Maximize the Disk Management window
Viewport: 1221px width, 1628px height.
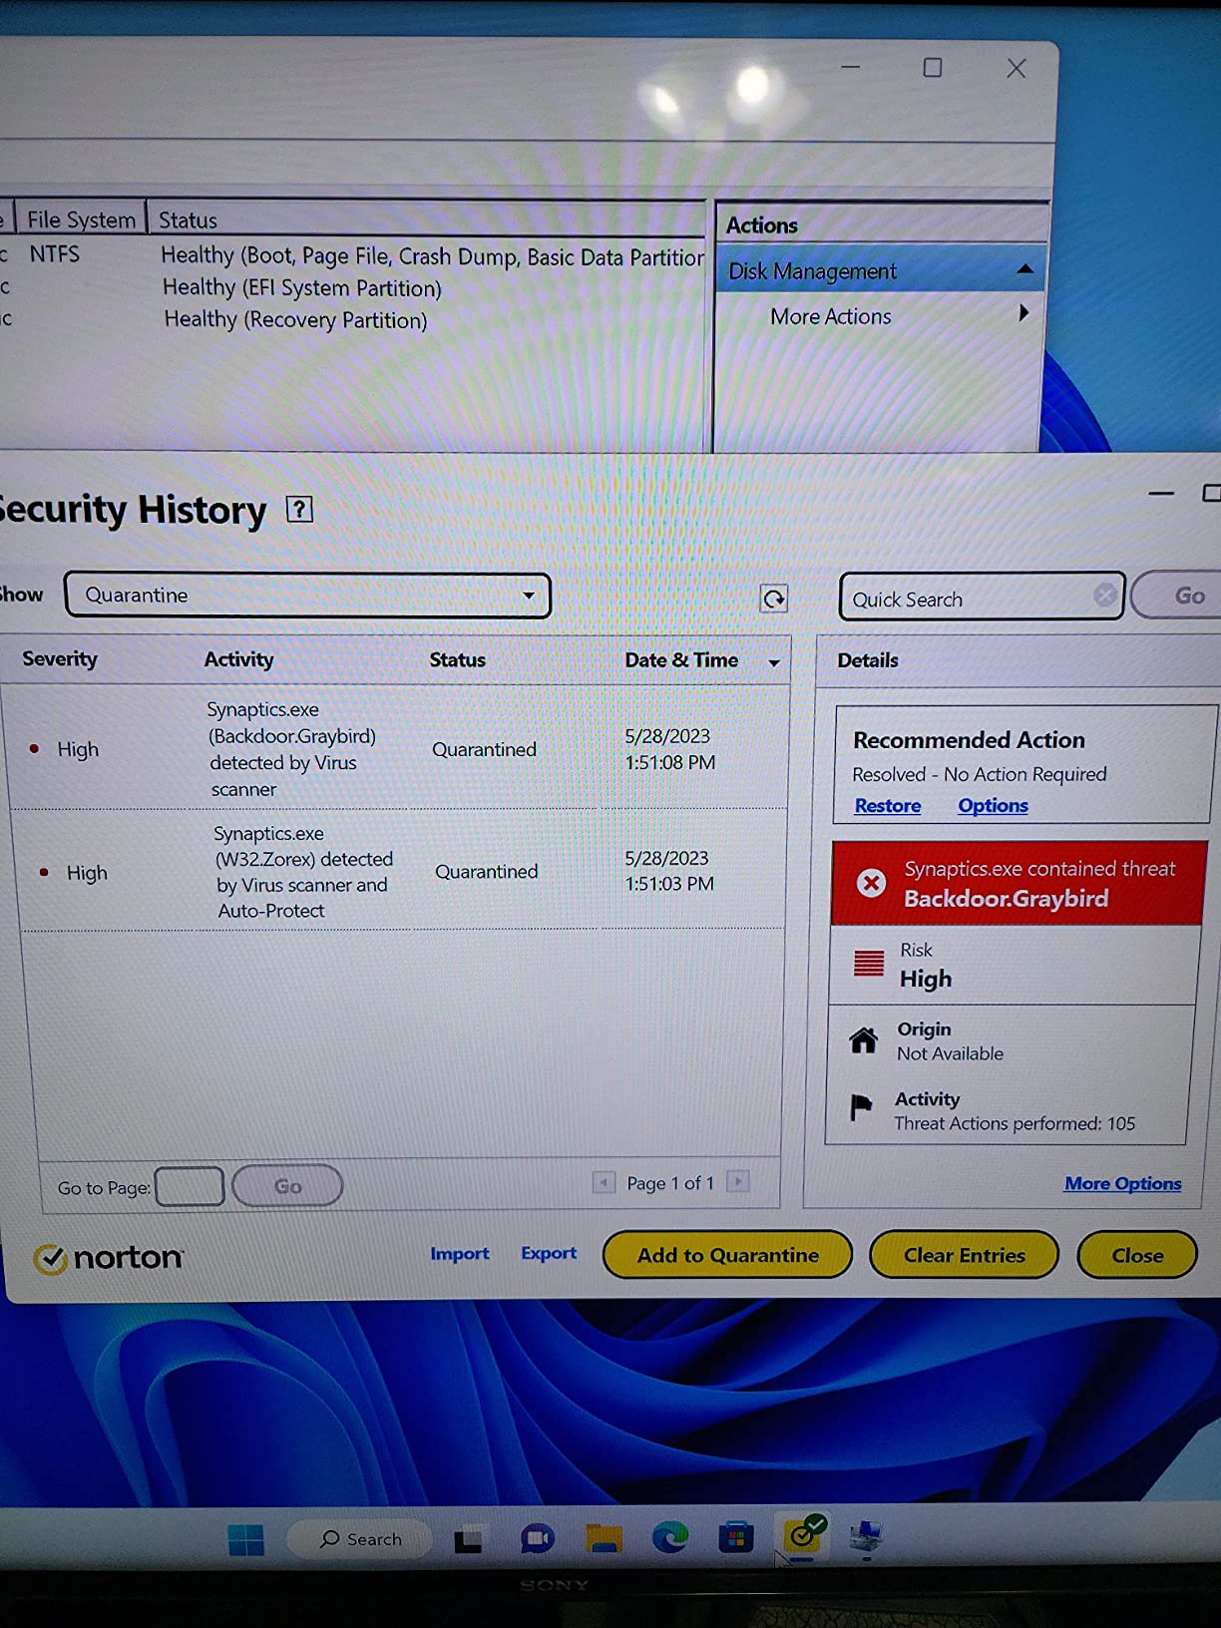pos(933,67)
